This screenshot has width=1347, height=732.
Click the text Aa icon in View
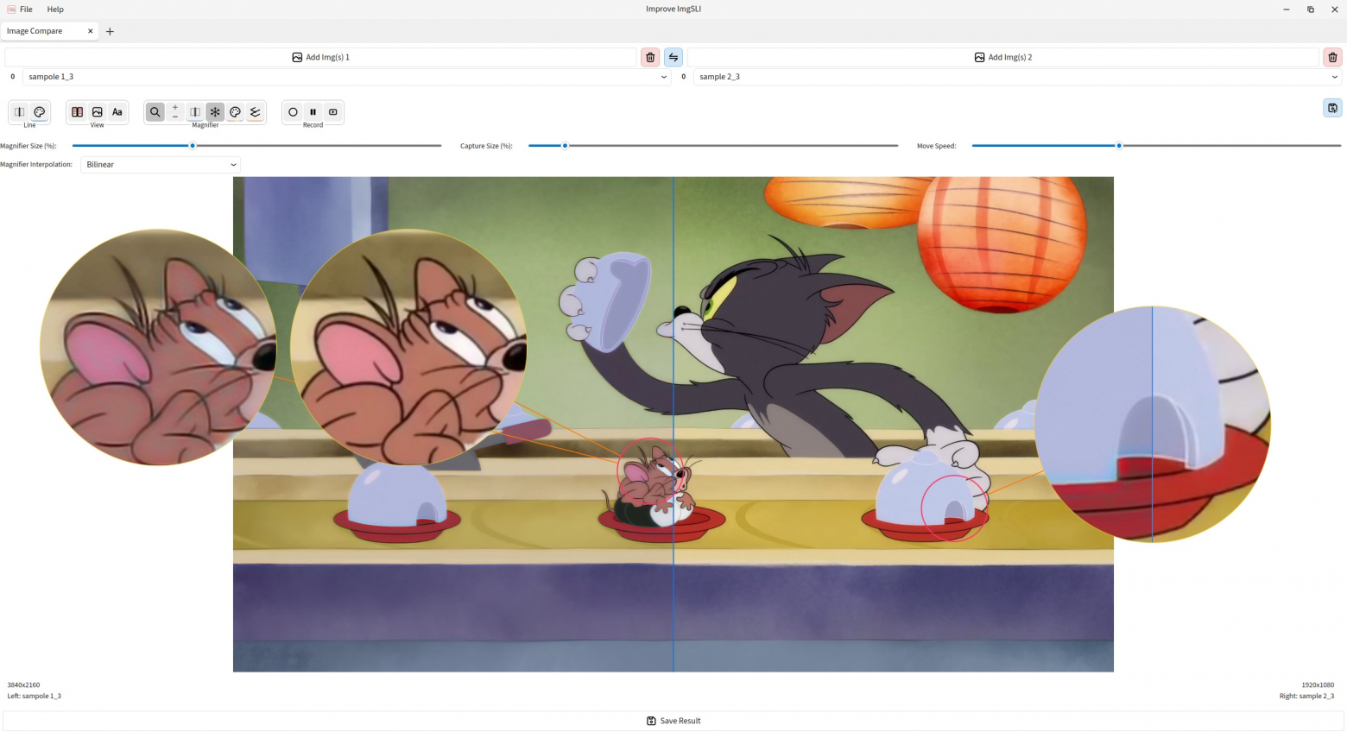[x=117, y=112]
